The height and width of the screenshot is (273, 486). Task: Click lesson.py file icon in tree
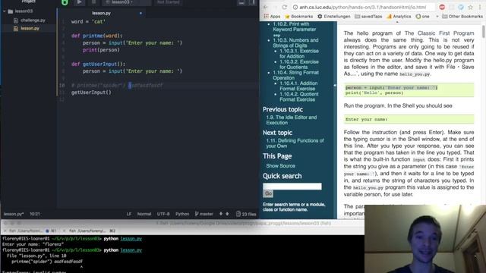(16, 29)
